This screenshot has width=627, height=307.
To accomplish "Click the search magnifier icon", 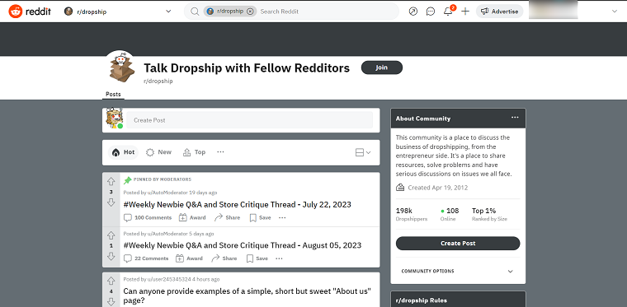I will [195, 12].
